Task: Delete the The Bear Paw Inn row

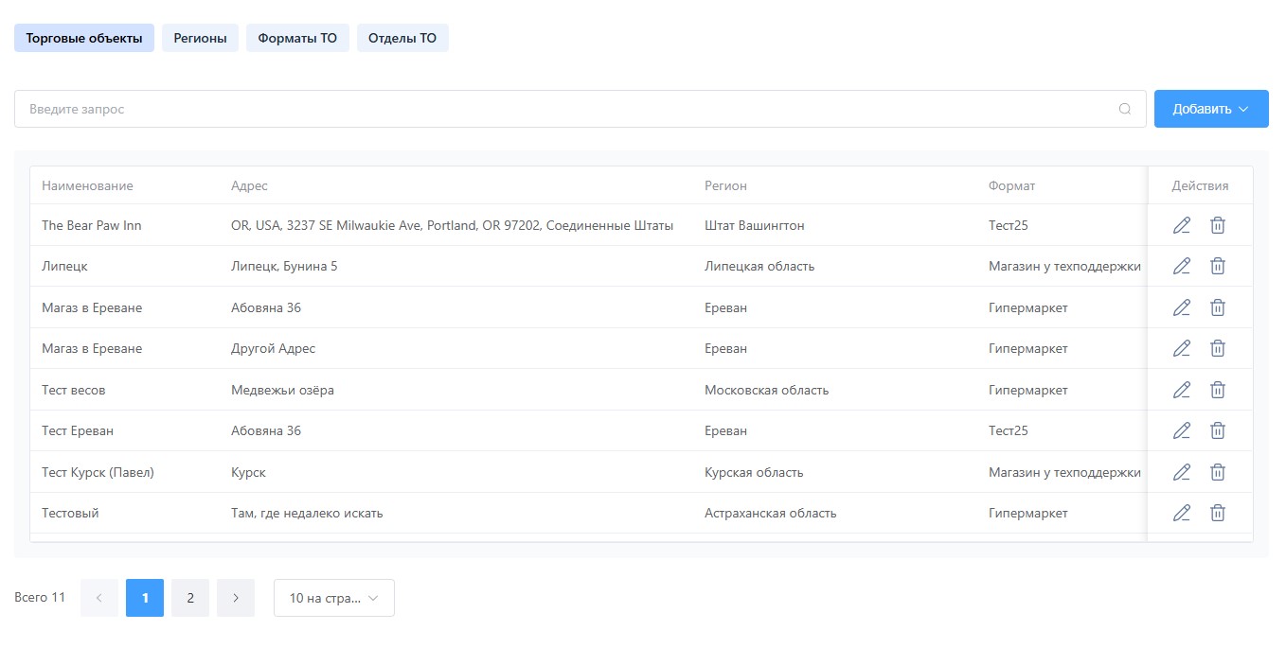Action: coord(1218,225)
